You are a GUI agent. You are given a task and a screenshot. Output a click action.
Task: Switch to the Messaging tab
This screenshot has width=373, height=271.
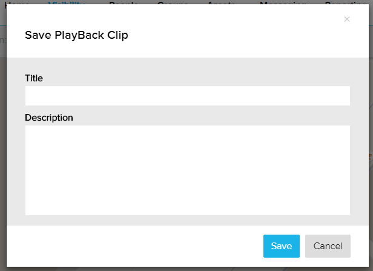(x=282, y=2)
